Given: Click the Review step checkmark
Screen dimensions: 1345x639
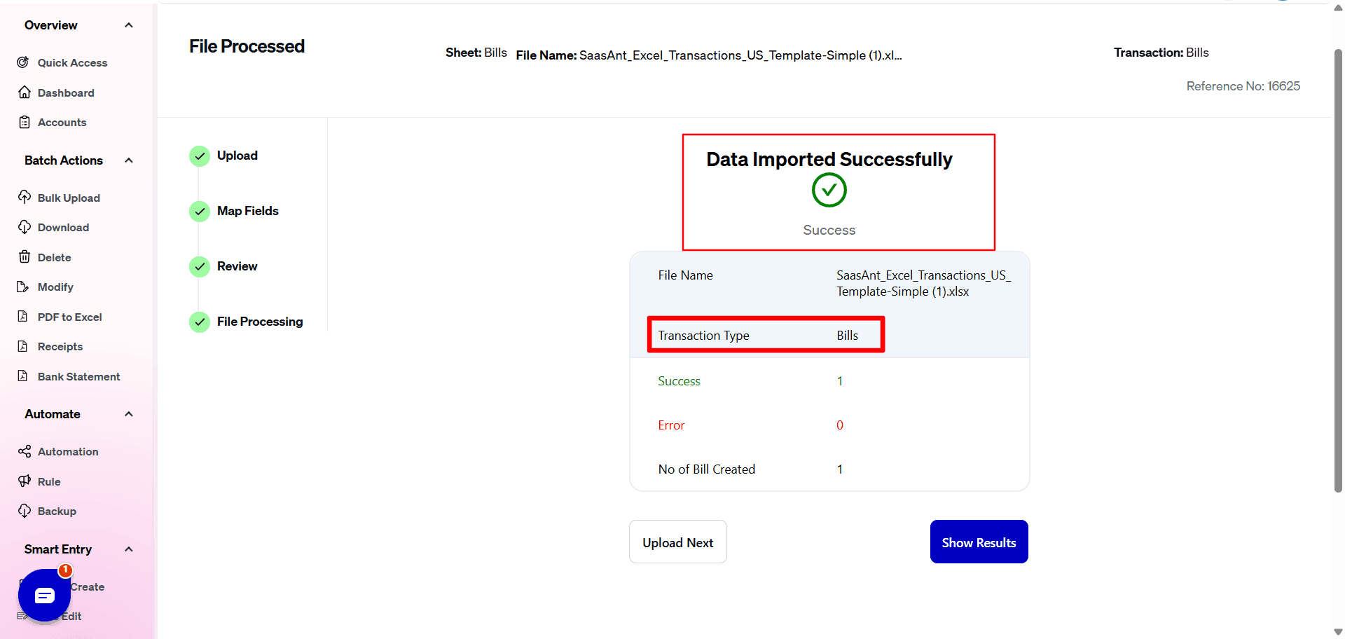Looking at the screenshot, I should click(x=200, y=266).
